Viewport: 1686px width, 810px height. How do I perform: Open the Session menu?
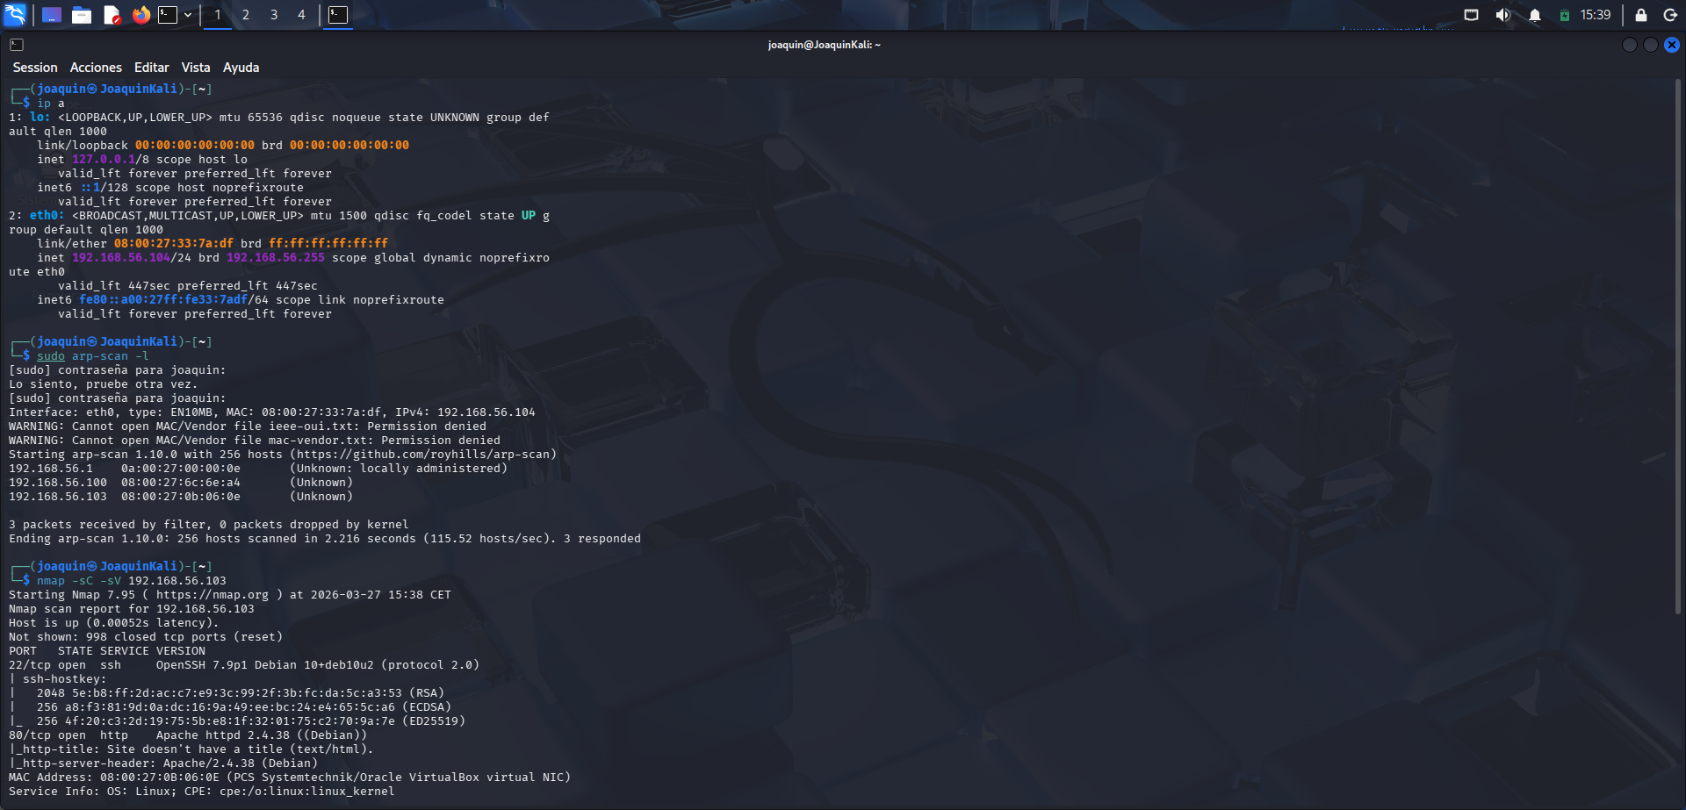tap(35, 68)
